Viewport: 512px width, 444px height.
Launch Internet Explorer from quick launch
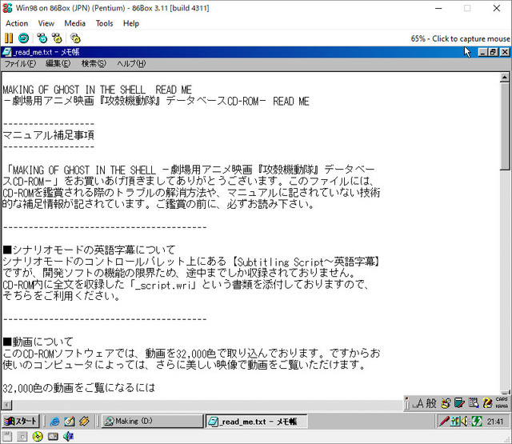tap(54, 422)
